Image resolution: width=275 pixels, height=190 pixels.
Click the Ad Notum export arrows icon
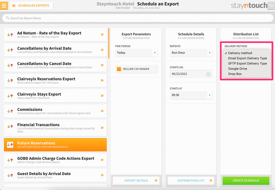(x=10, y=35)
